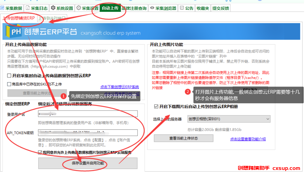Screen dimensions: 307x178
Task: Open the 品牌注册查询 tab
Action: 134,8
